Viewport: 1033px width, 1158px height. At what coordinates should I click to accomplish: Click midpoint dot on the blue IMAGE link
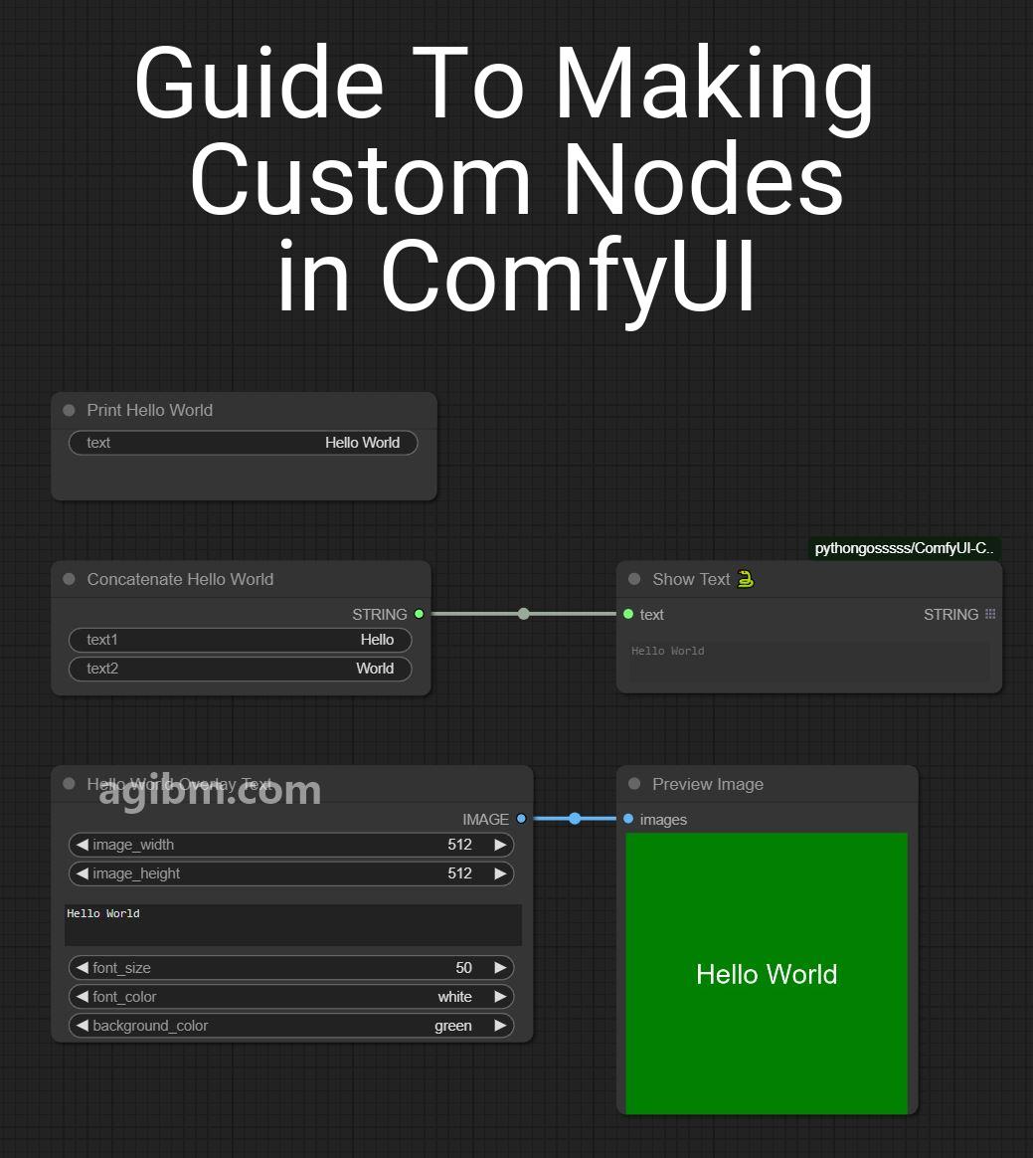tap(575, 819)
